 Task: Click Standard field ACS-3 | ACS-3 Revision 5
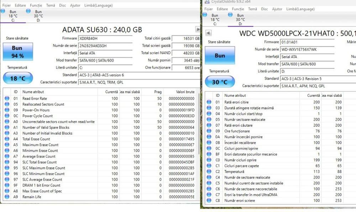click(318, 79)
